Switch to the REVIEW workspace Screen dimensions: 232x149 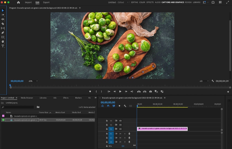coord(188,2)
